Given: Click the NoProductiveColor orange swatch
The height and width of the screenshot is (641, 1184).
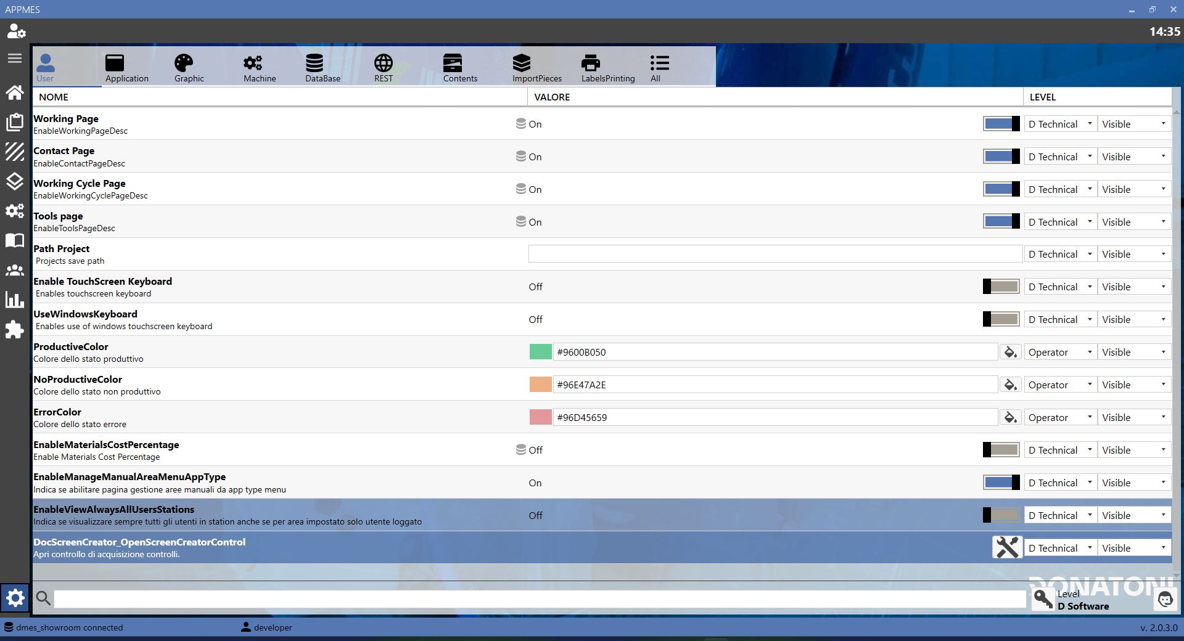Looking at the screenshot, I should click(541, 385).
